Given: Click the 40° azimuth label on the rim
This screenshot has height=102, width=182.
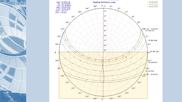Looking at the screenshot, I should pyautogui.click(x=133, y=17).
